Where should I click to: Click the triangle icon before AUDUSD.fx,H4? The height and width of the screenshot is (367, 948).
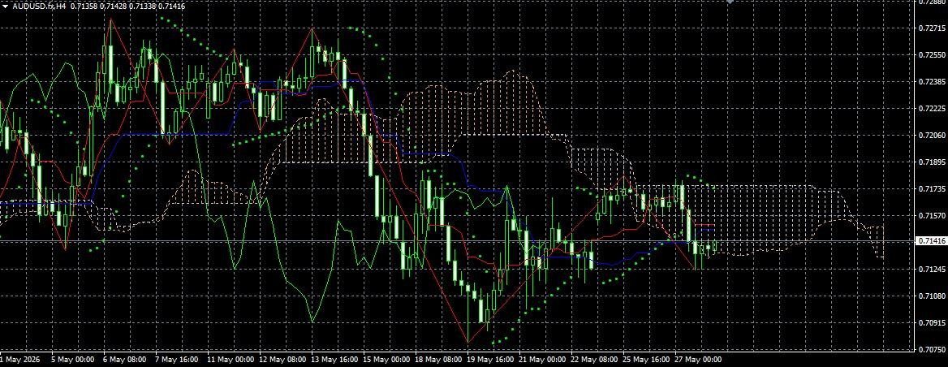(x=5, y=6)
